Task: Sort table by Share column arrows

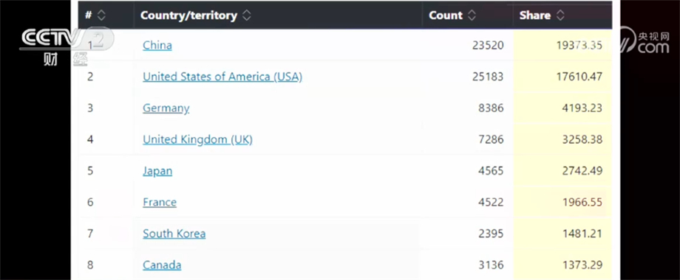Action: point(560,15)
